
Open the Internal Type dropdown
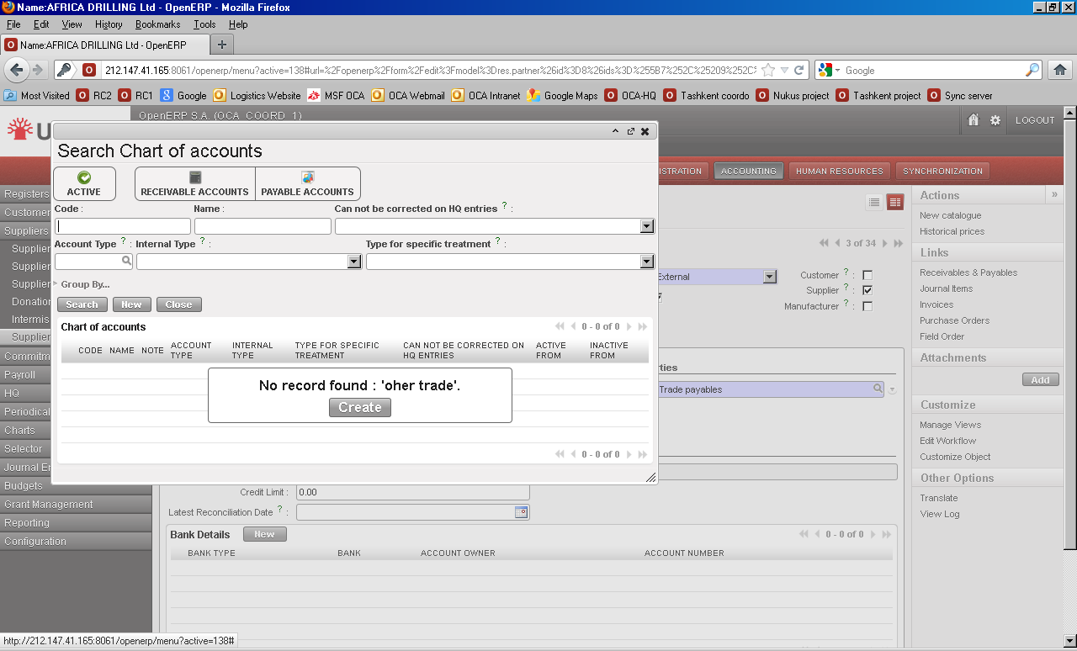click(354, 262)
